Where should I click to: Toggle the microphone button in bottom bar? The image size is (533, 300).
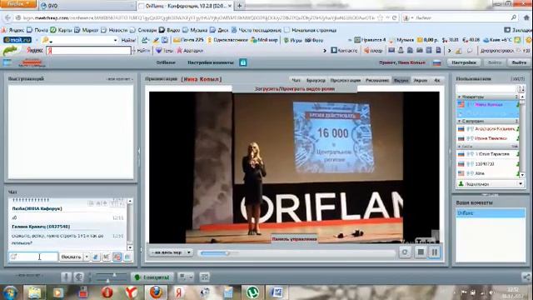tap(66, 277)
